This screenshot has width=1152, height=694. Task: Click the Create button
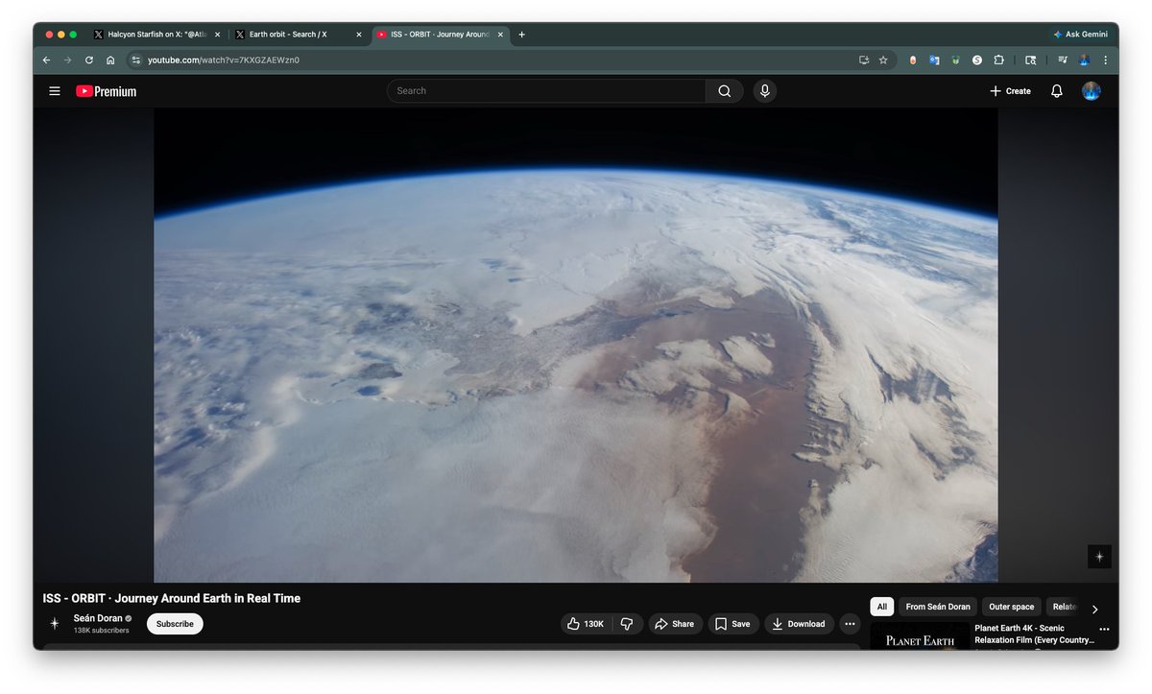1010,91
